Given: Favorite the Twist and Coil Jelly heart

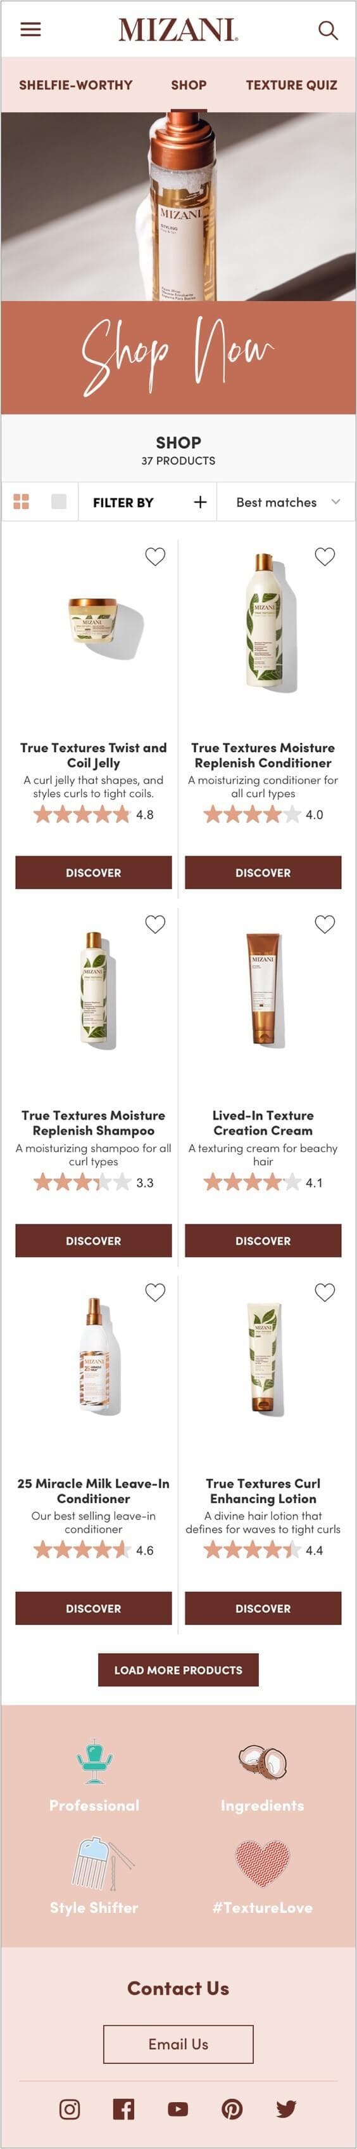Looking at the screenshot, I should (x=156, y=555).
